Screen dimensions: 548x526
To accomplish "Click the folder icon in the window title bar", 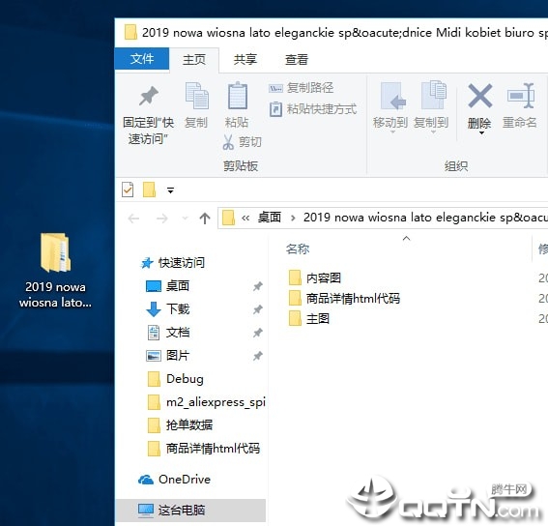I will point(130,32).
